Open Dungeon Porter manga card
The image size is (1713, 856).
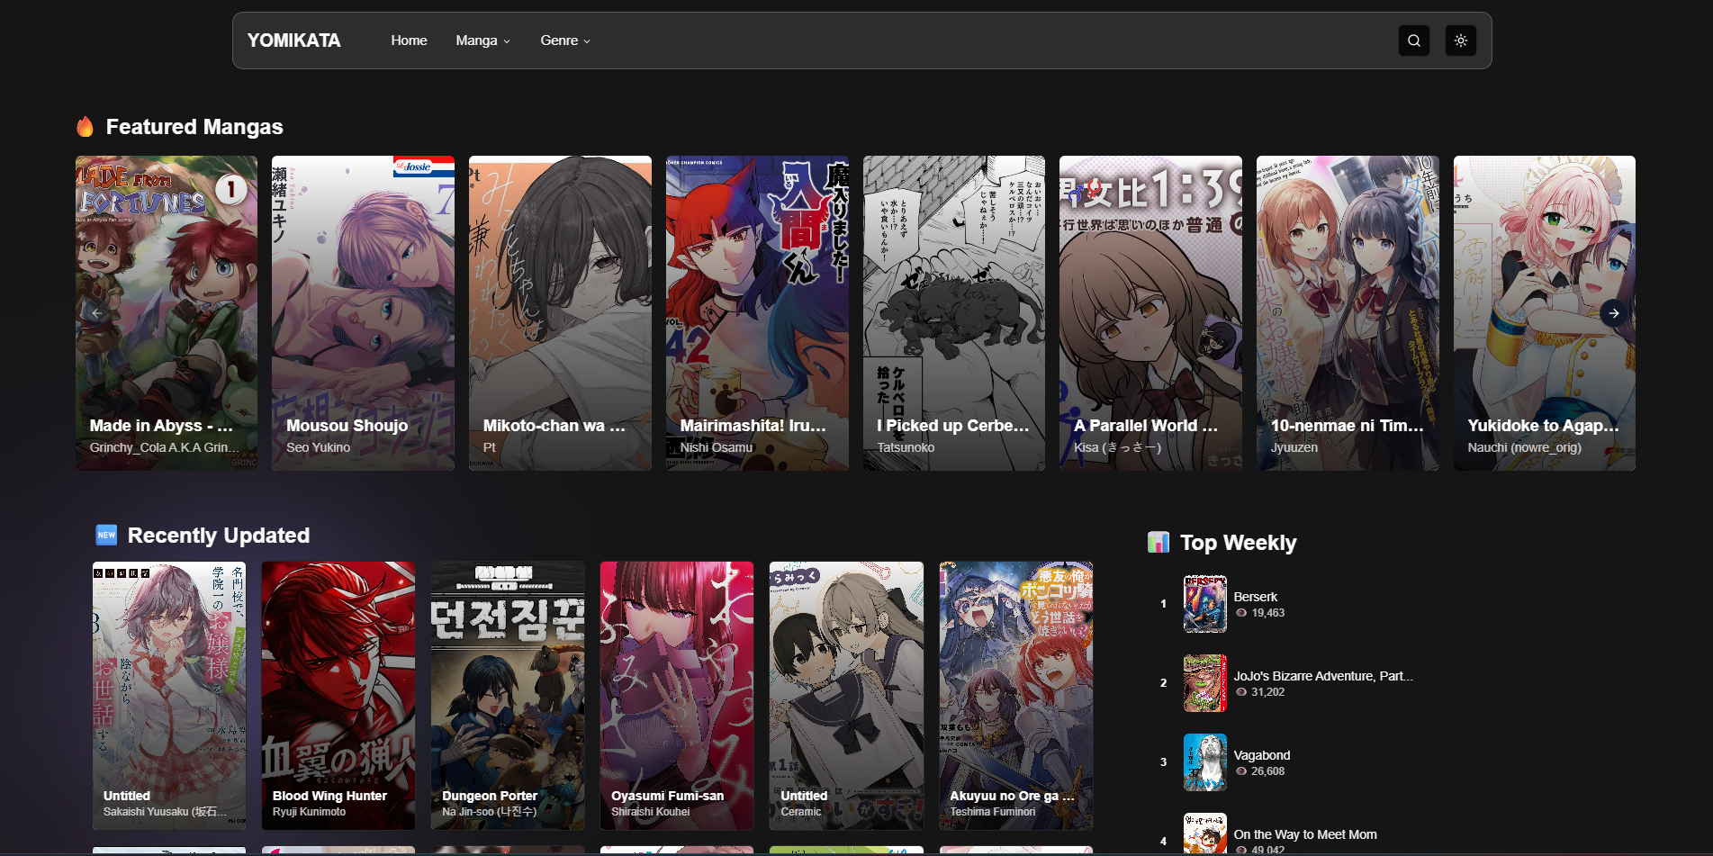508,695
